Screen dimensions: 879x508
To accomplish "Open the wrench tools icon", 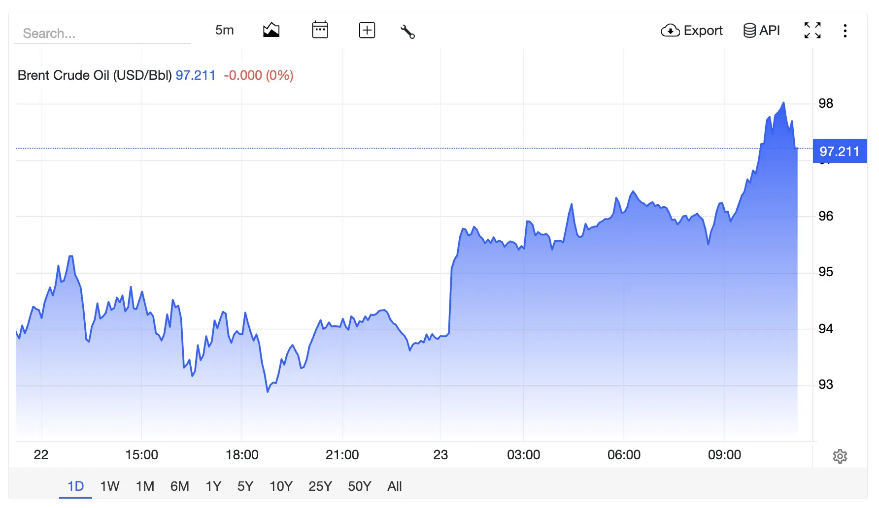I will tap(407, 32).
